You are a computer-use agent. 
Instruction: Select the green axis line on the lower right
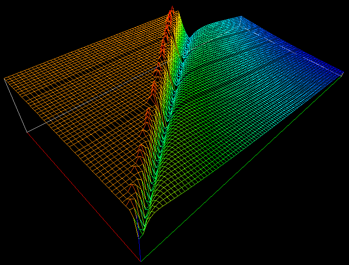tap(242, 169)
